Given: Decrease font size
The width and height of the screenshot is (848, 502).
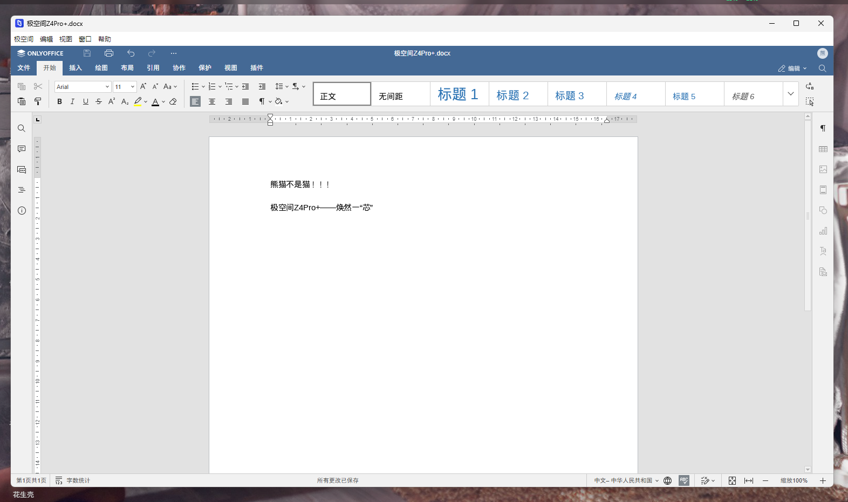Looking at the screenshot, I should [155, 86].
